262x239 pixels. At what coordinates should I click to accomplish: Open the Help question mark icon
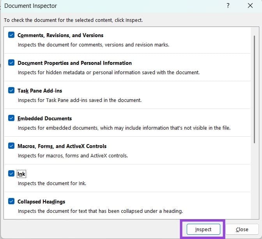click(x=228, y=6)
